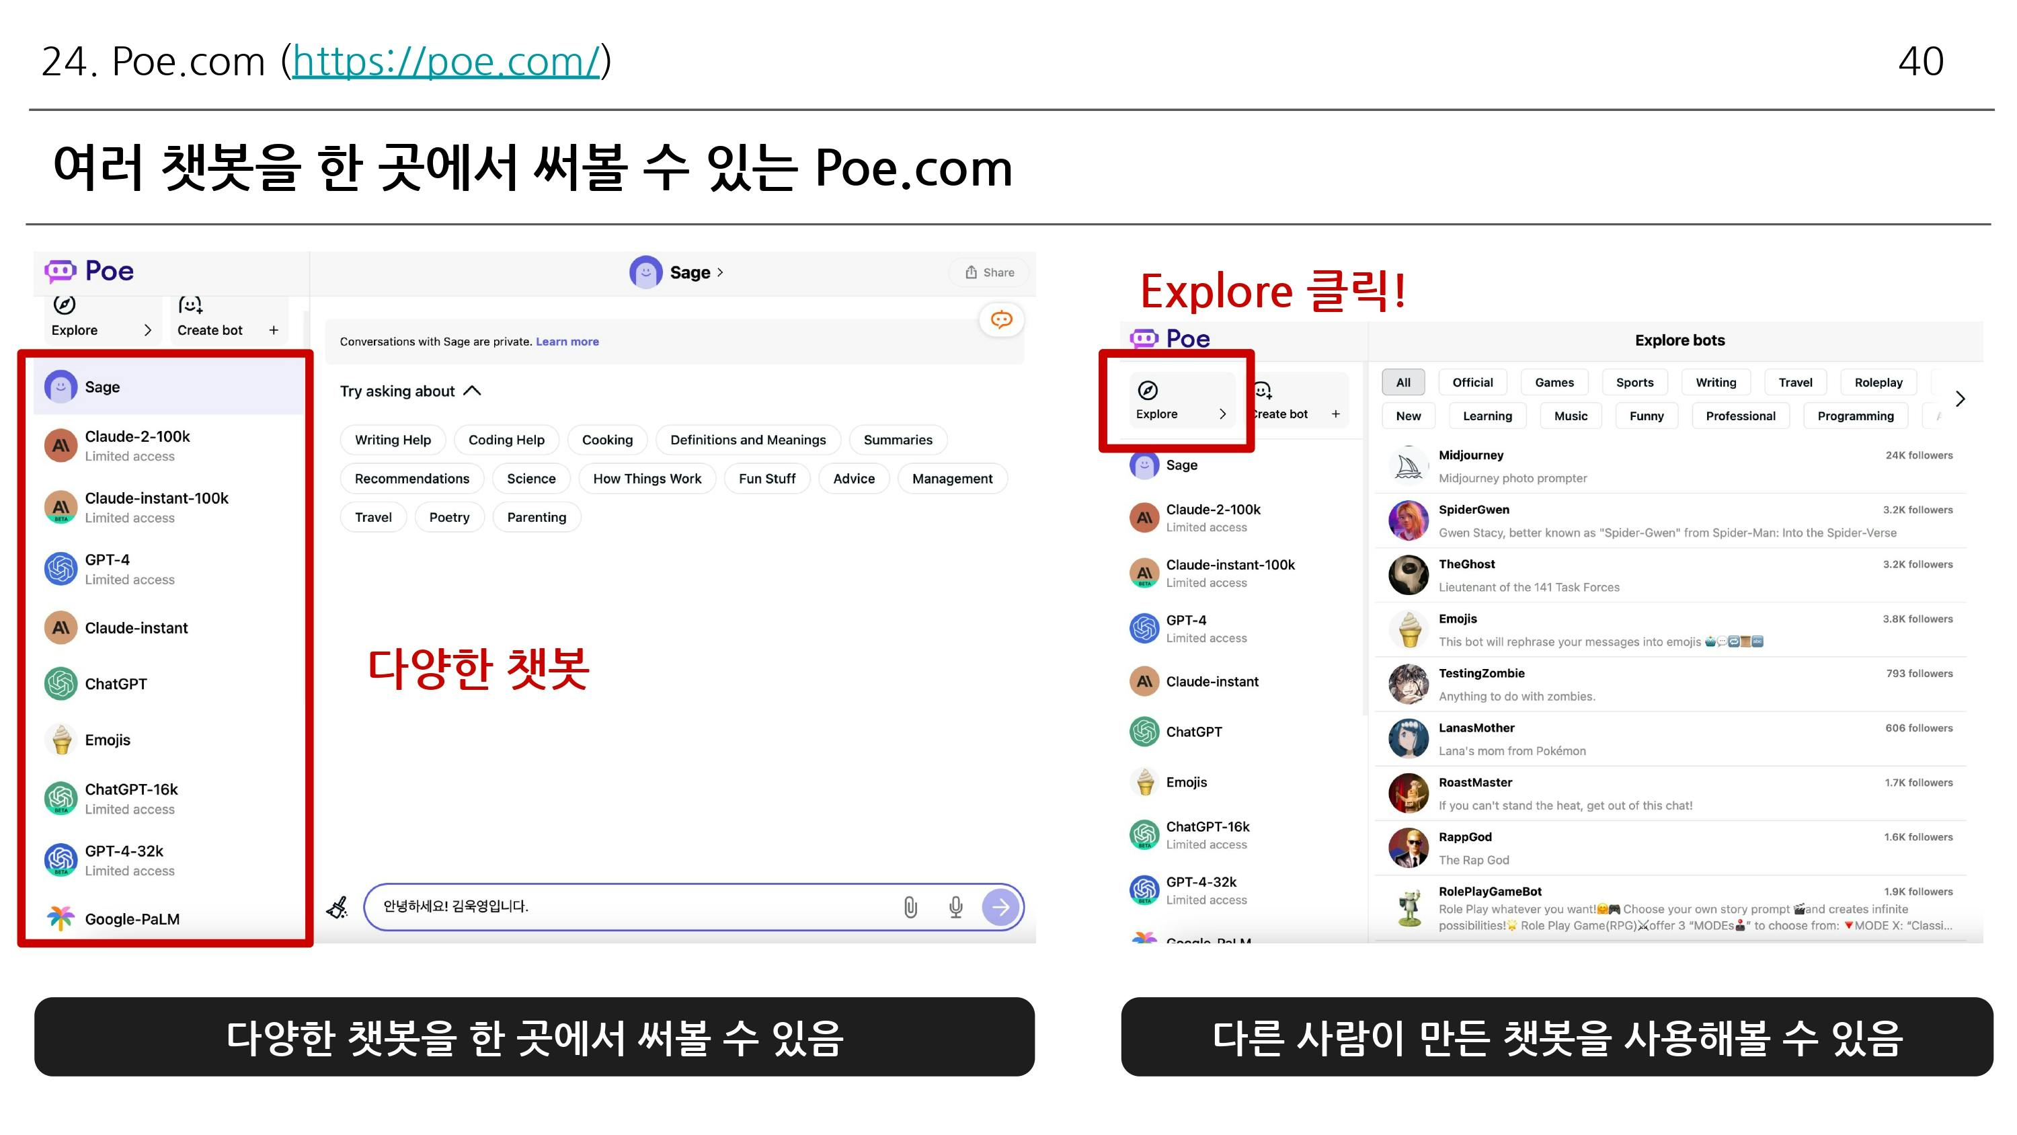Select the Writing category tab
Viewport: 2017px width, 1135px height.
coord(1716,382)
